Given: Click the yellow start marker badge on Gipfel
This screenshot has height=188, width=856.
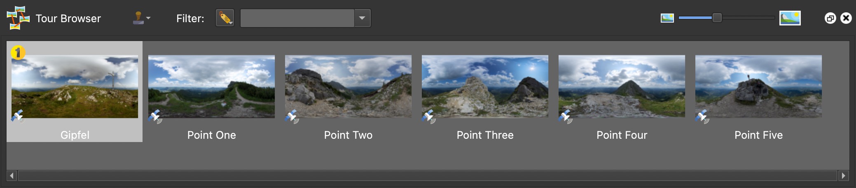Looking at the screenshot, I should click(x=18, y=53).
